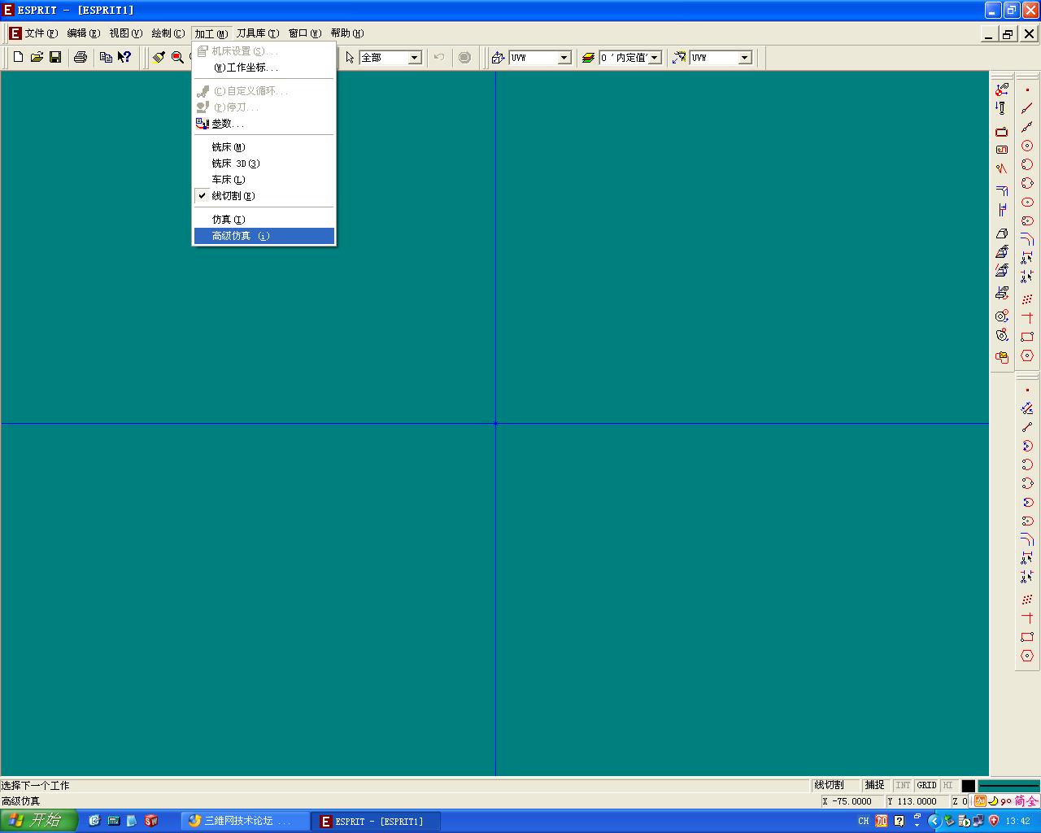
Task: Open a file using the folder icon
Action: click(37, 58)
